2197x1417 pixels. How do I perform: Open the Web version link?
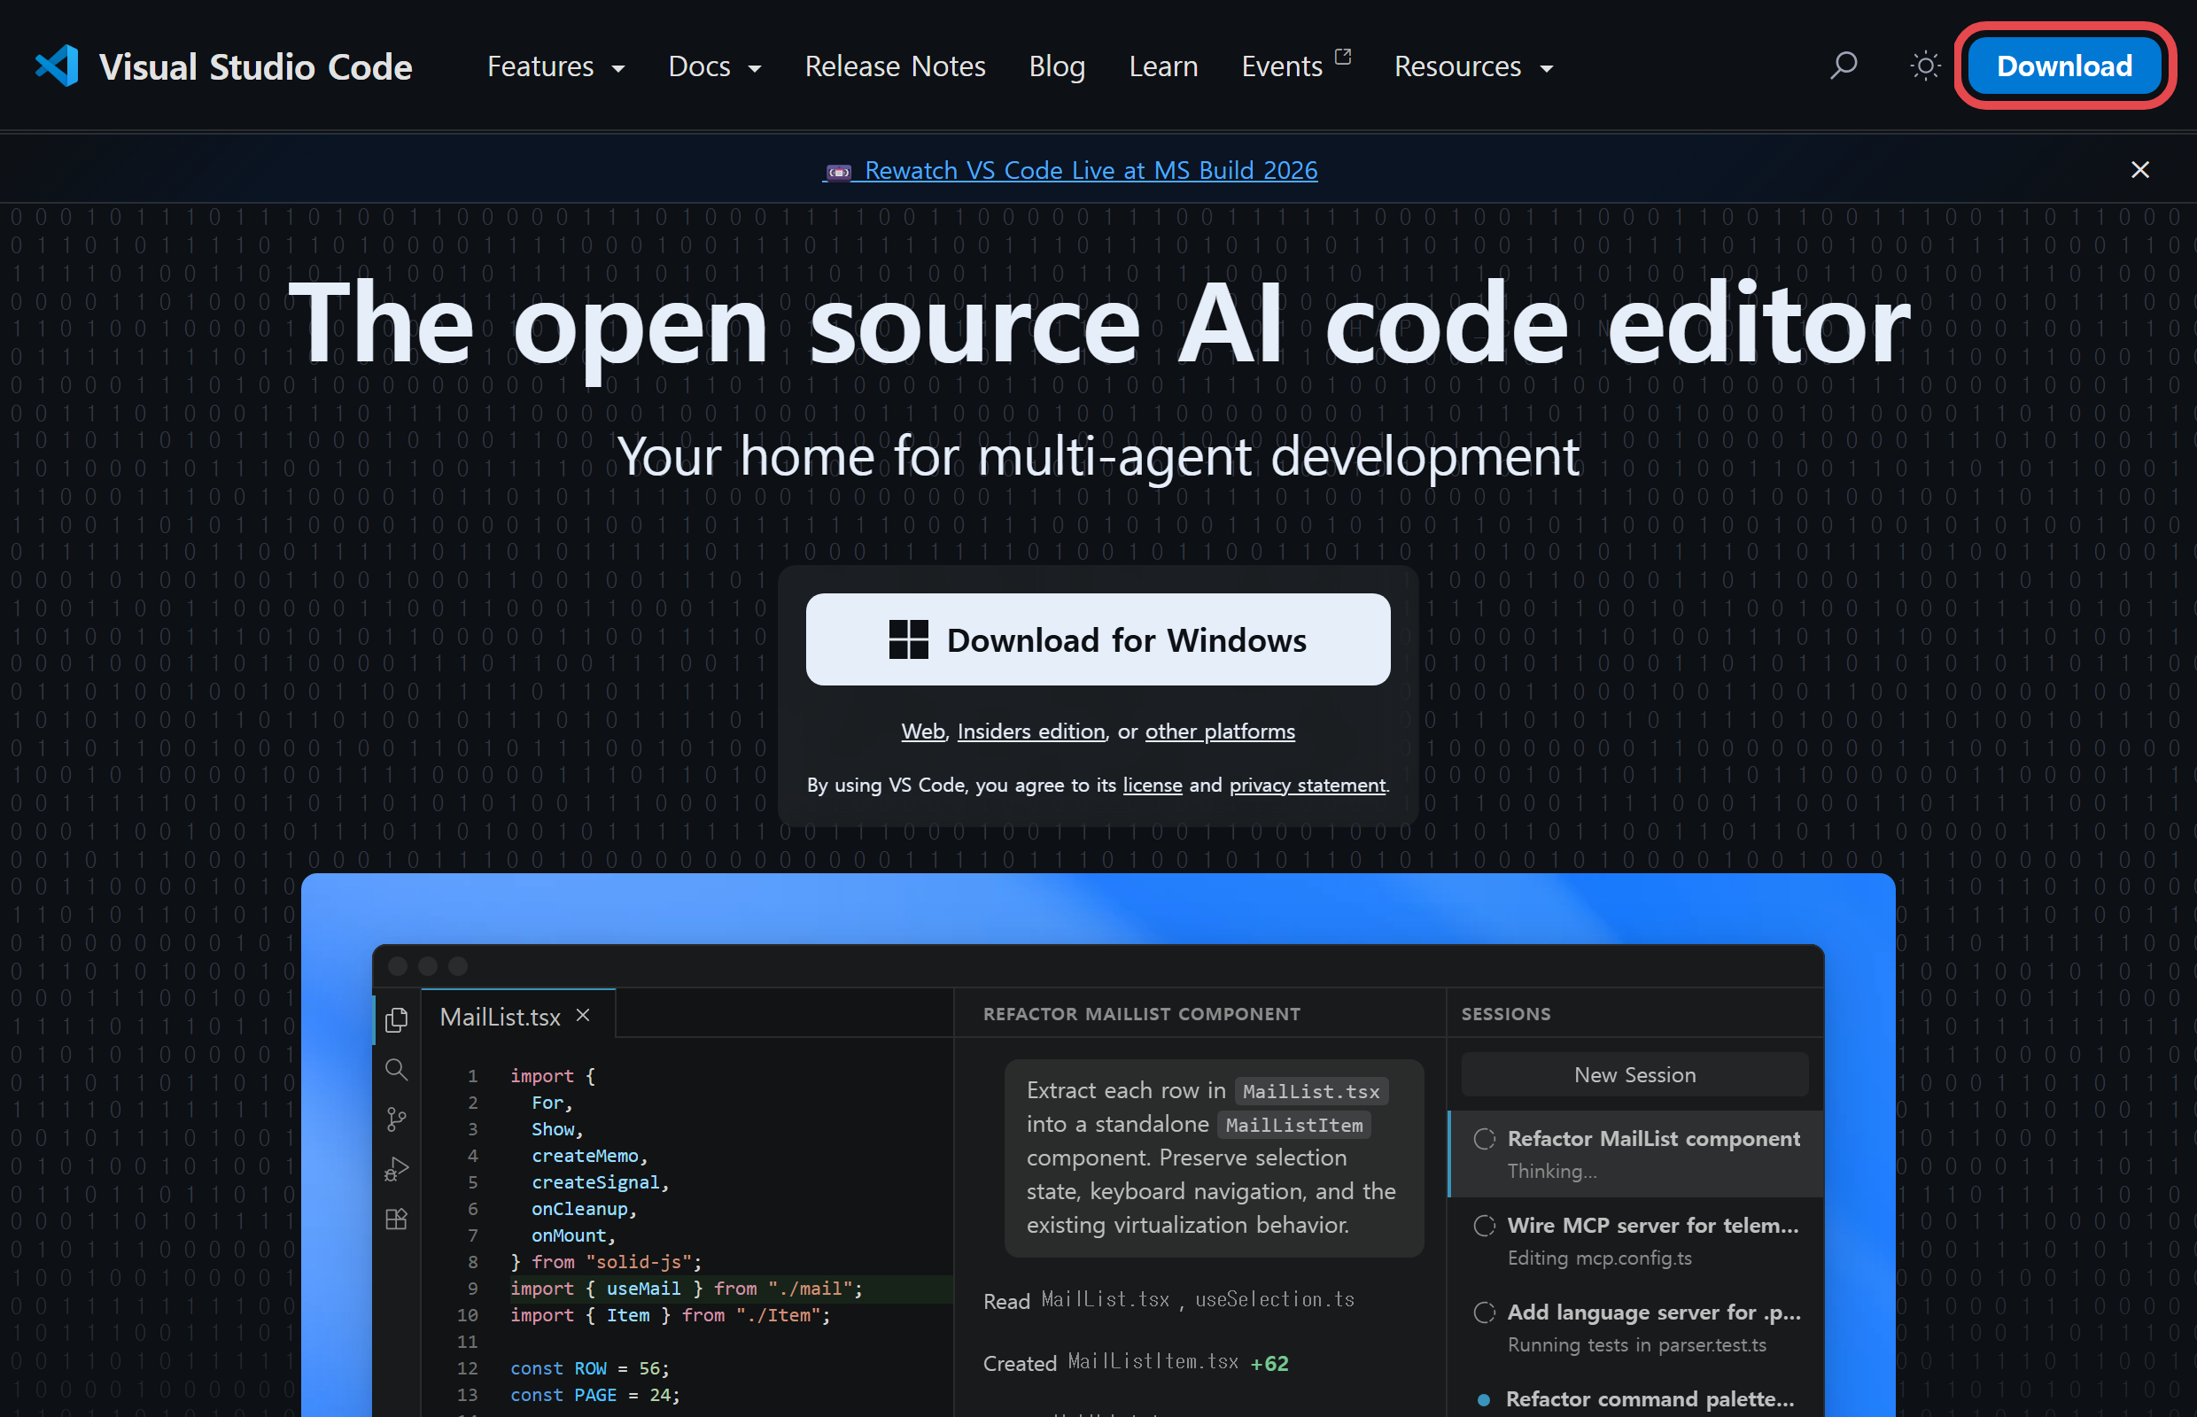pos(923,732)
